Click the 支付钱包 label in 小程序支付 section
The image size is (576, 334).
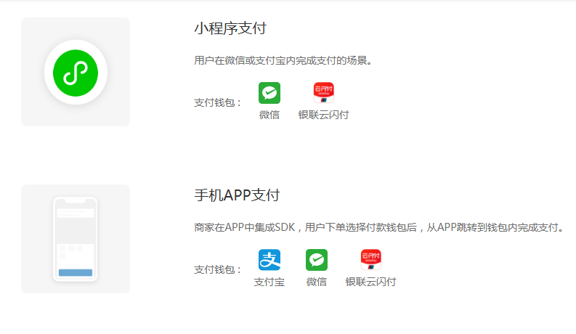(x=217, y=102)
